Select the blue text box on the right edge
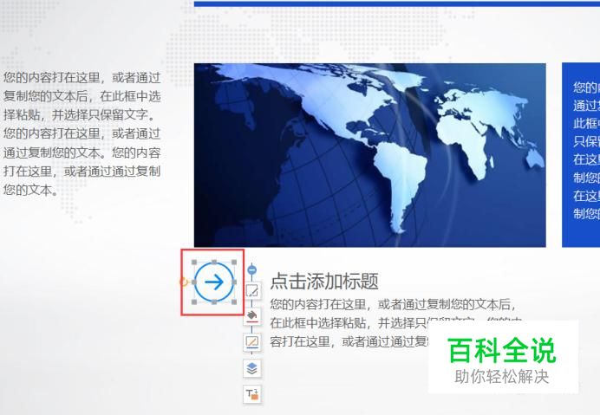 point(581,155)
